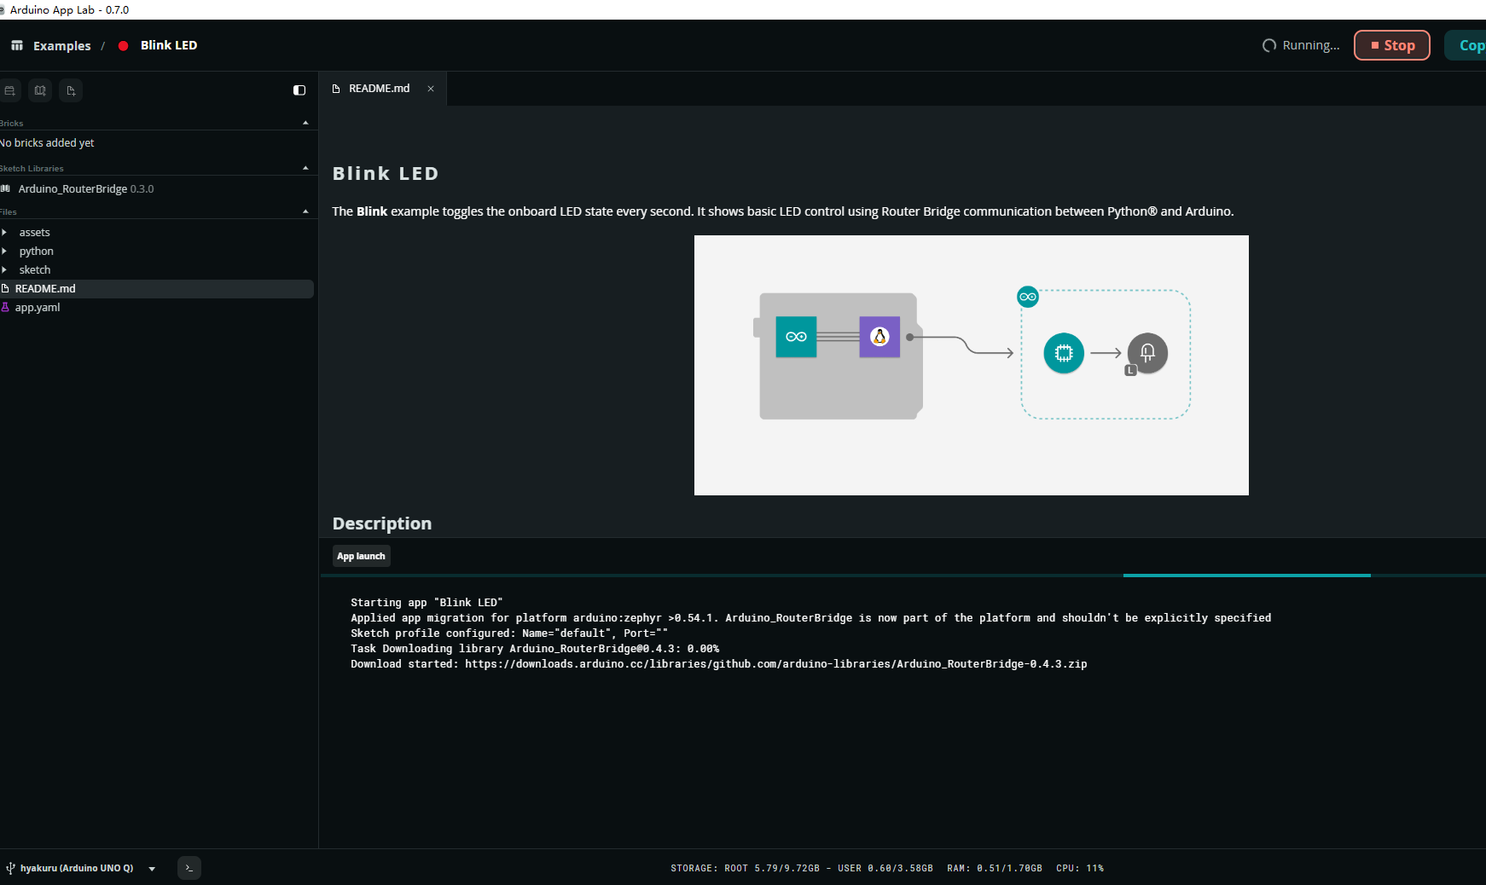Click the add brick icon
1486x885 pixels.
point(9,90)
